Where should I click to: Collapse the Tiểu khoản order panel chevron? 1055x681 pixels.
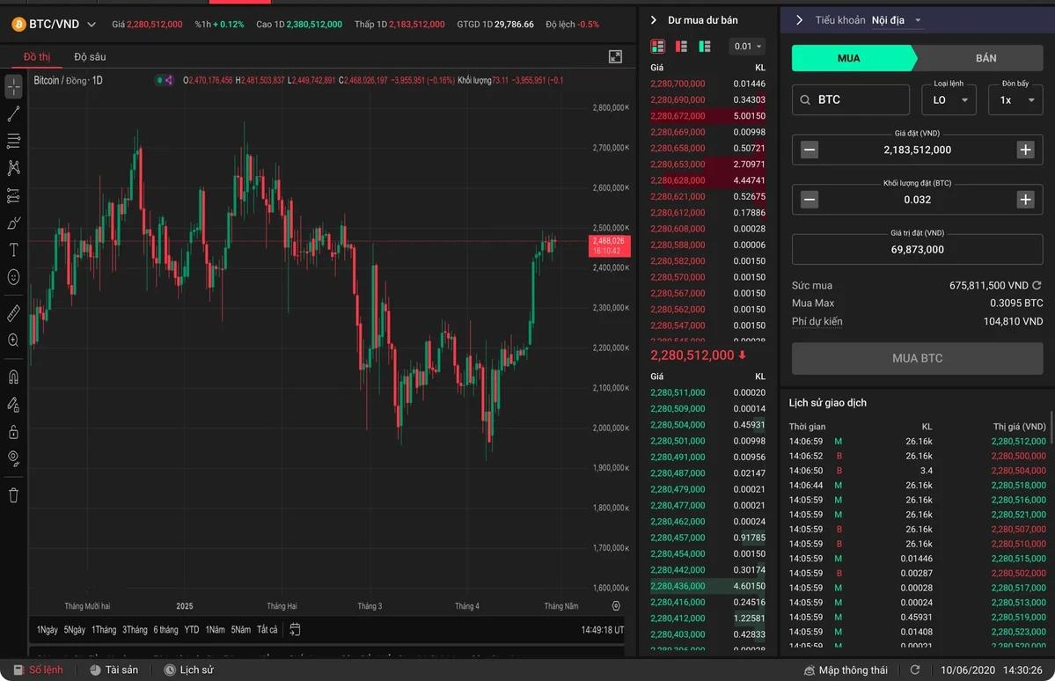(x=799, y=20)
